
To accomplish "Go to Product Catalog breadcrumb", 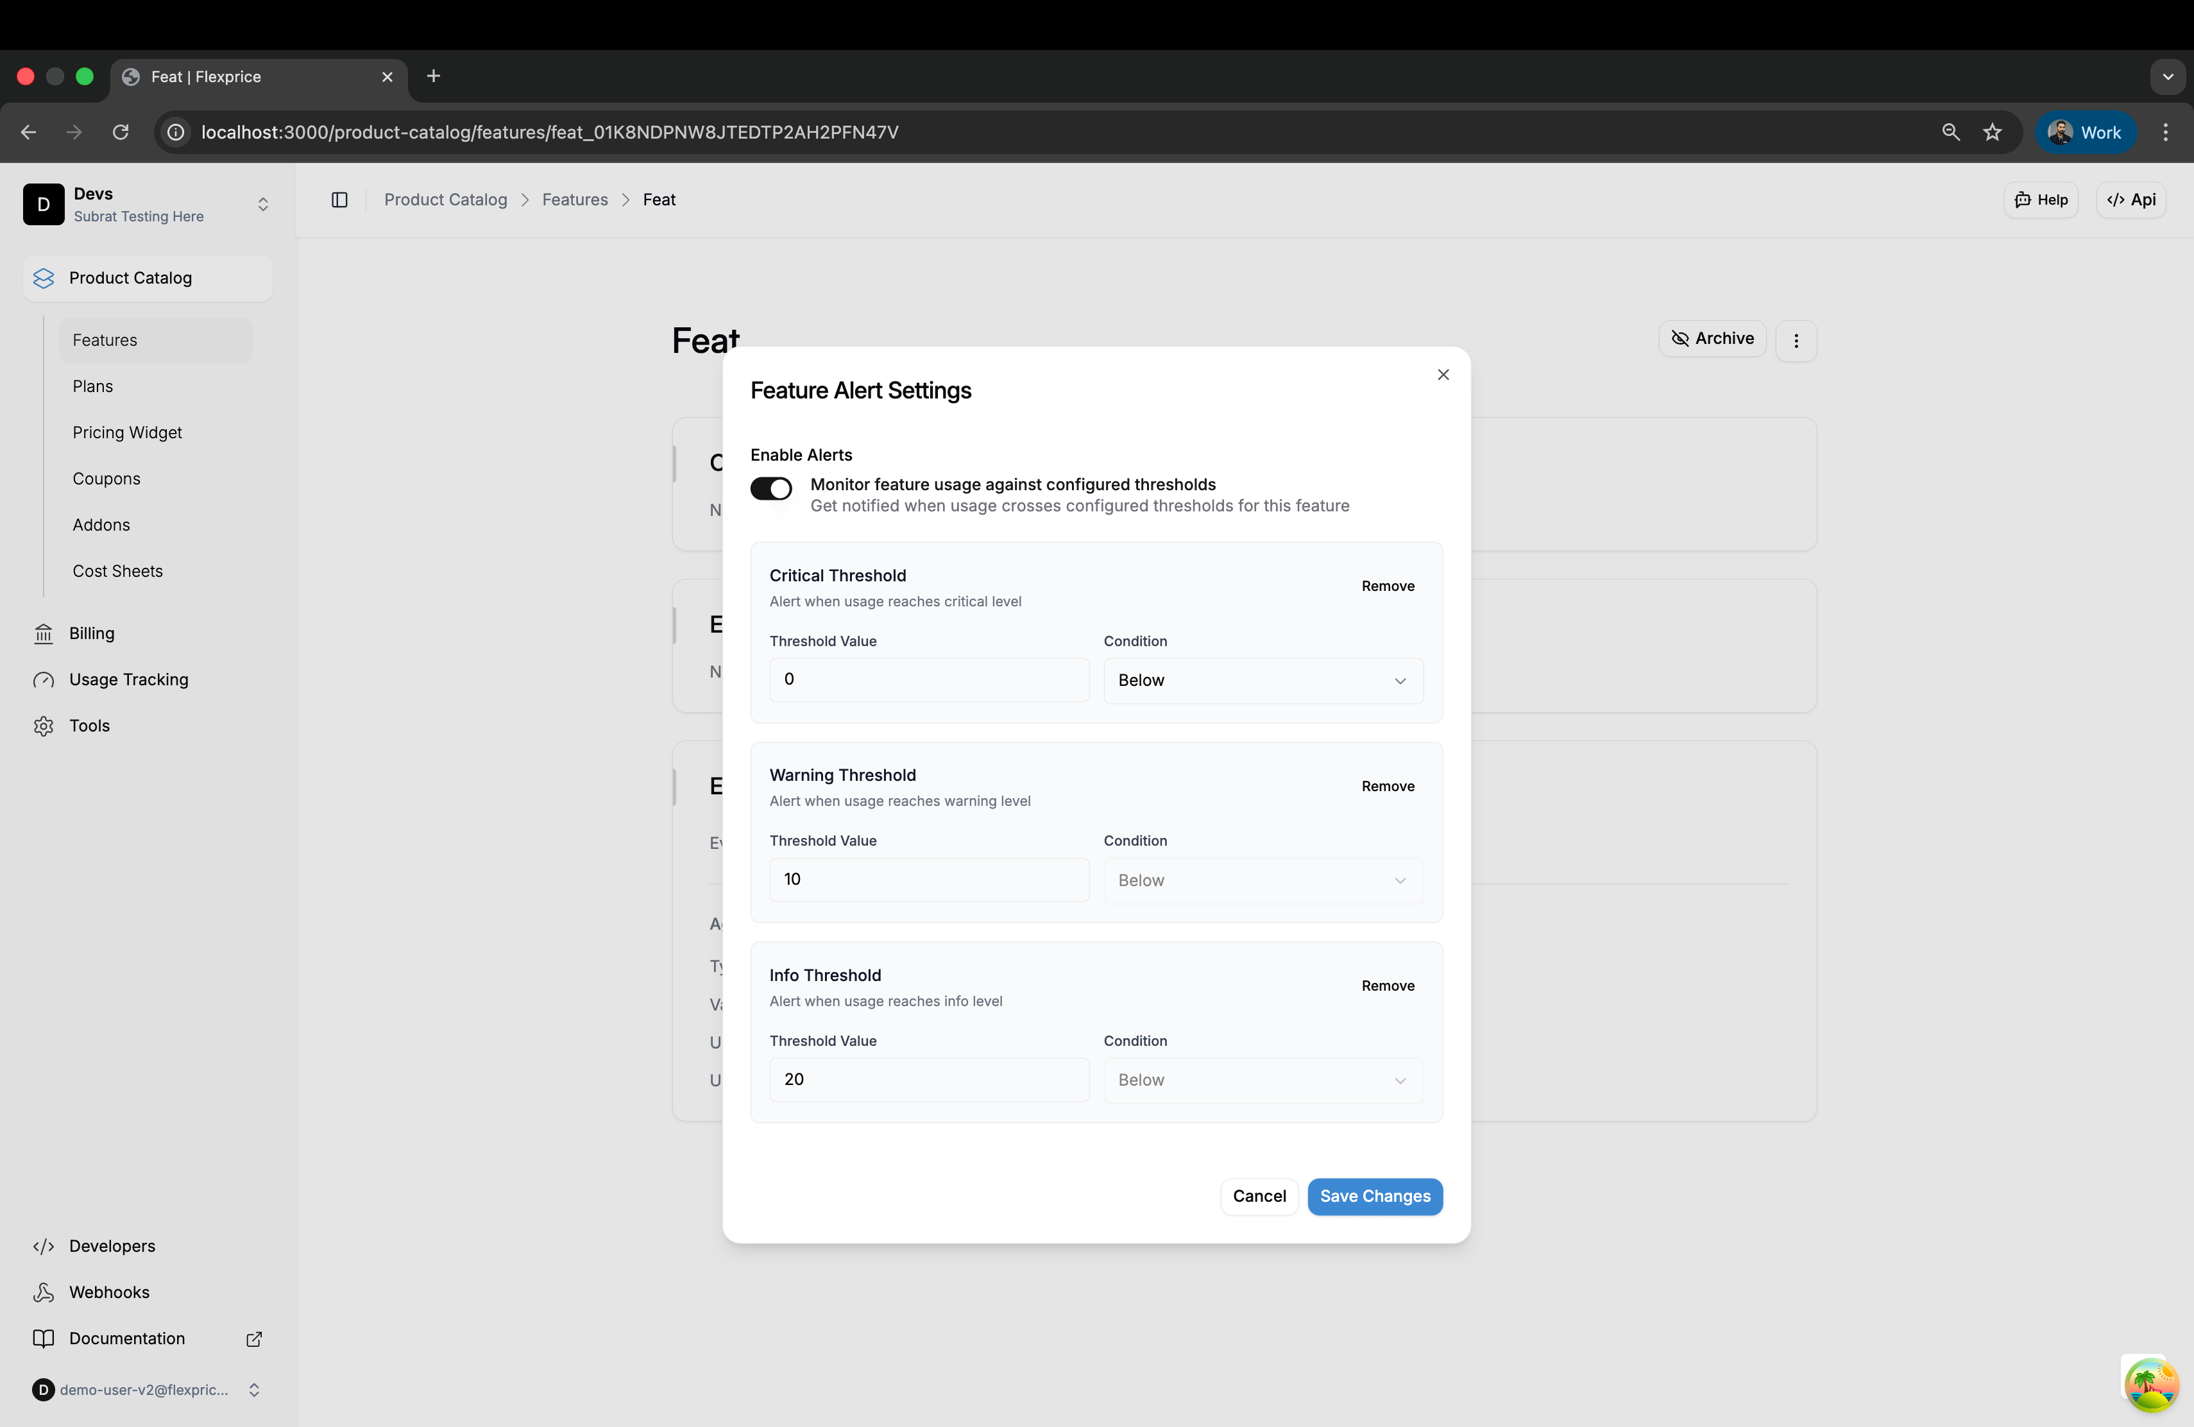I will coord(445,200).
